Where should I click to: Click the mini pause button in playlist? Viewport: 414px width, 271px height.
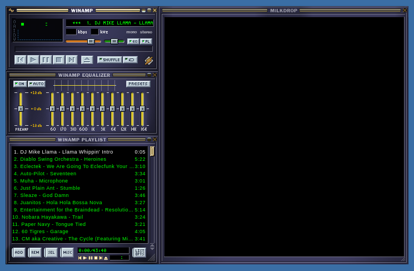pos(90,258)
